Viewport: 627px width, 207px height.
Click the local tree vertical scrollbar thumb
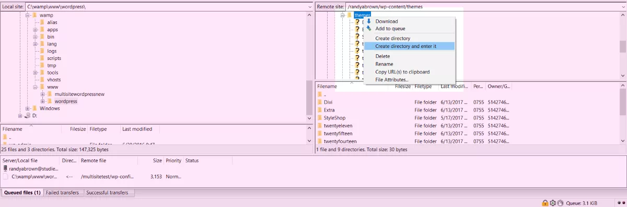309,98
